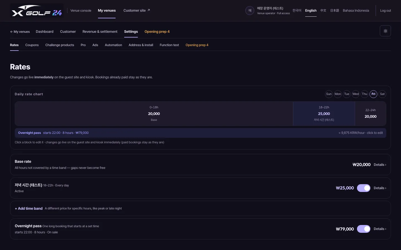401x250 pixels.
Task: Switch to the Automation sub-tab
Action: coord(113,45)
